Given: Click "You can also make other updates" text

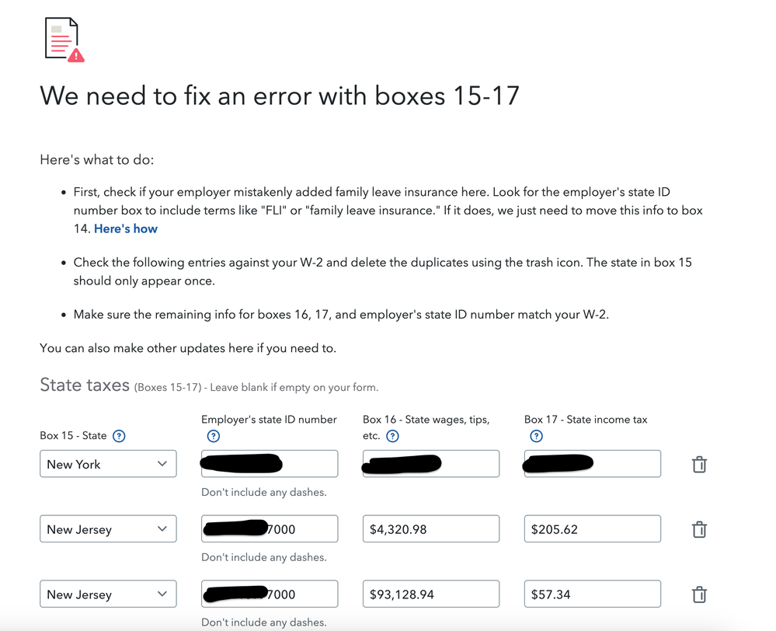Looking at the screenshot, I should coord(188,348).
